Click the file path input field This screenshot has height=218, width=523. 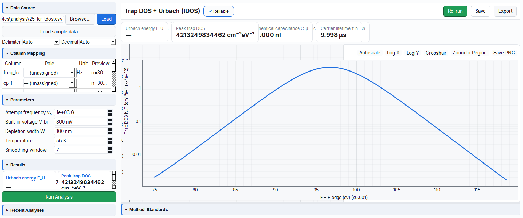pos(33,19)
